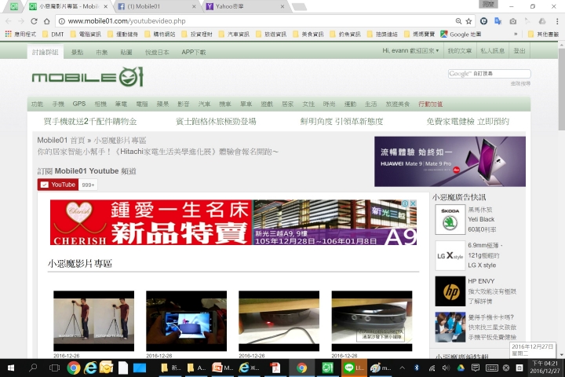Viewport: 565px width, 377px height.
Task: Launch the pinned Chrome icon beside Task View
Action: click(x=74, y=368)
